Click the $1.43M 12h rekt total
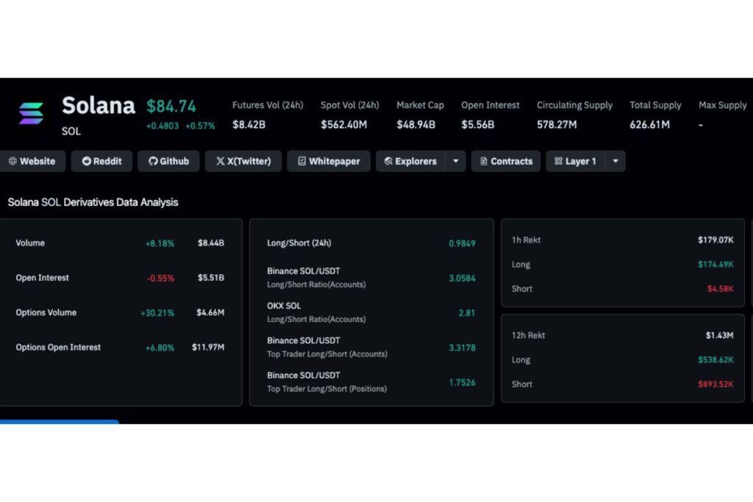 pos(719,335)
